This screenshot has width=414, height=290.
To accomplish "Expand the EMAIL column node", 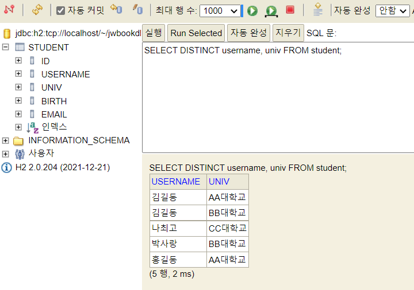I will 18,114.
